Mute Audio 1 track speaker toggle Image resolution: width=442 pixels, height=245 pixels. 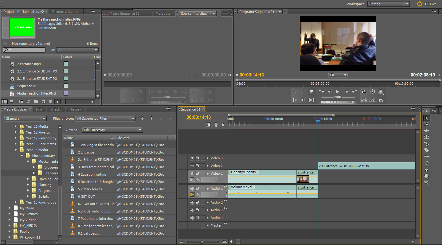[192, 189]
